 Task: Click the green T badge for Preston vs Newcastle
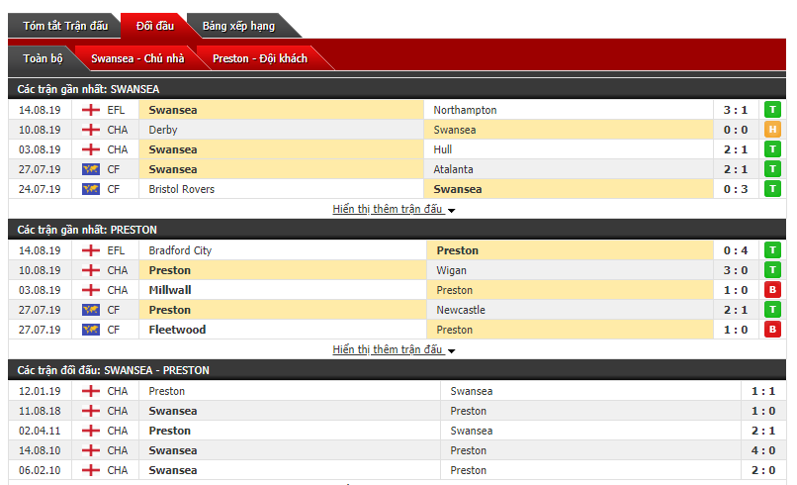pos(772,310)
